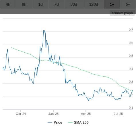Click the Jan '25 axis label
136x130 pixels.
(x=53, y=114)
